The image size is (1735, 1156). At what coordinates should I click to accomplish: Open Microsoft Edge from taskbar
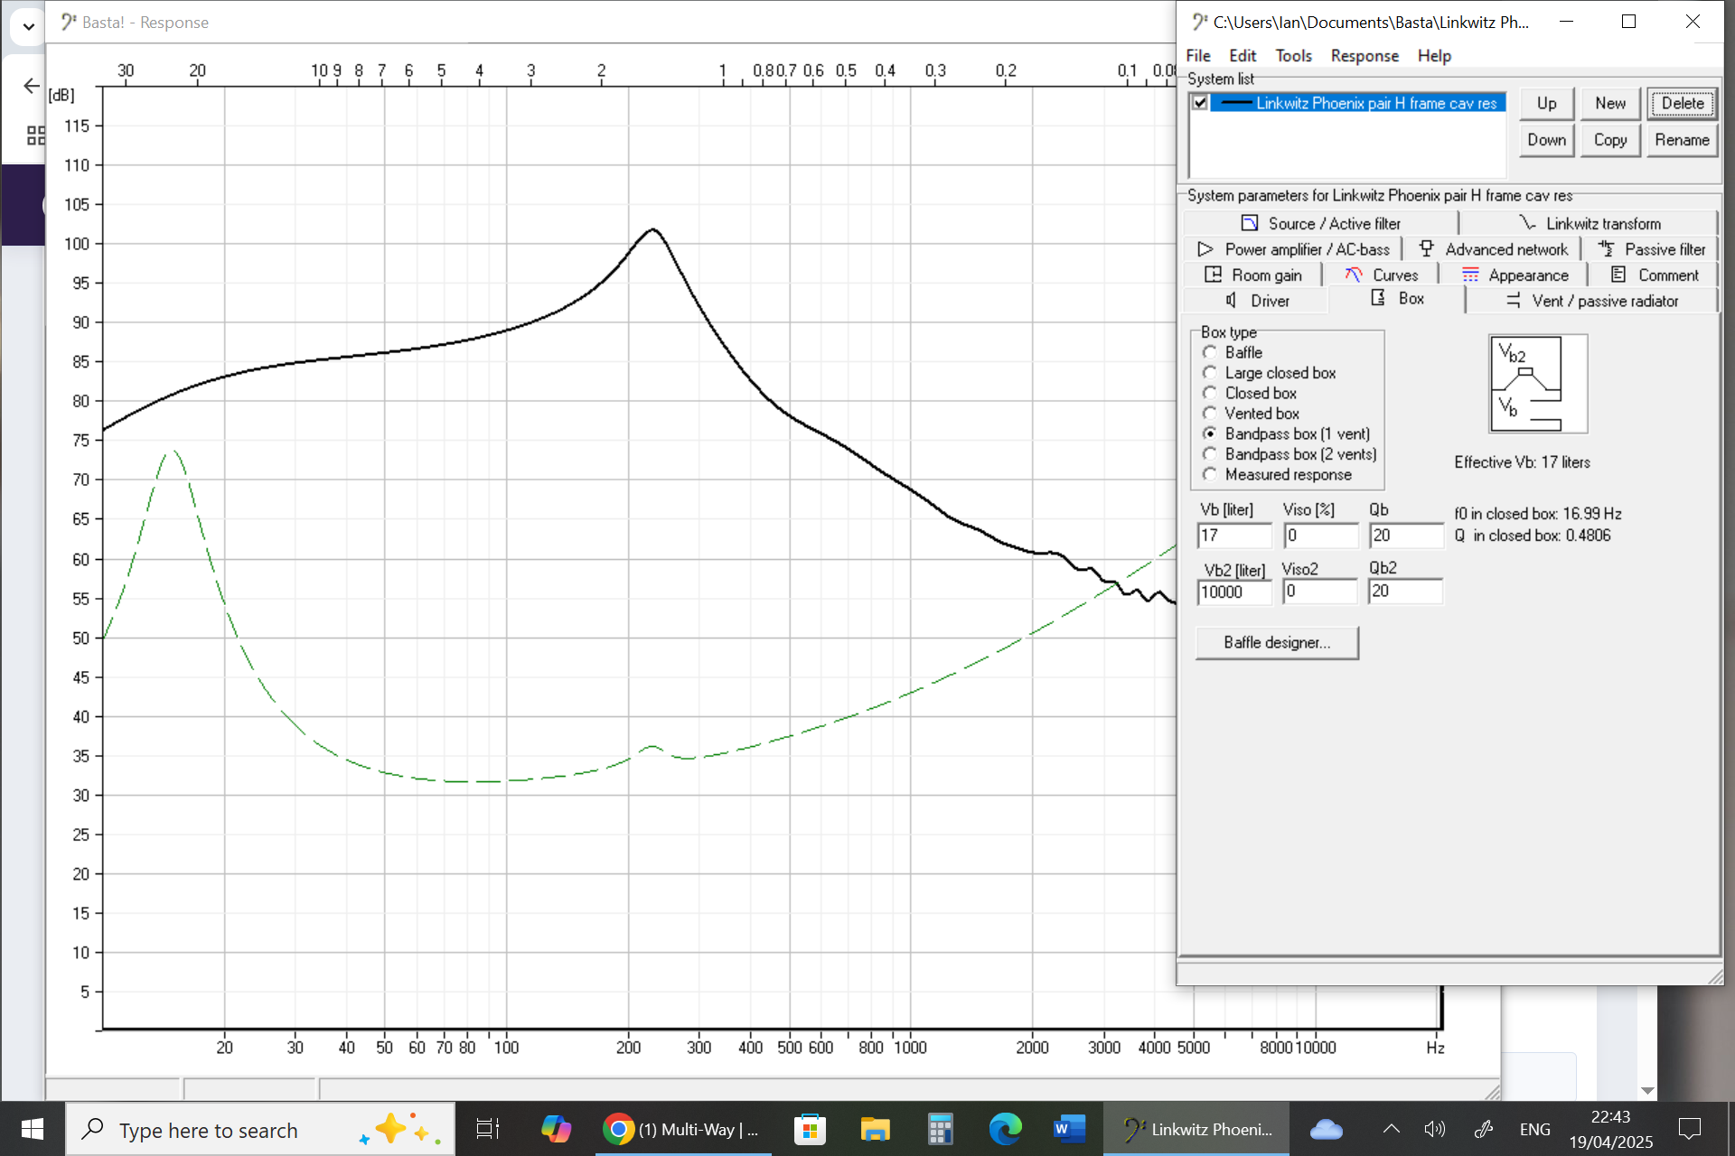[x=1005, y=1129]
